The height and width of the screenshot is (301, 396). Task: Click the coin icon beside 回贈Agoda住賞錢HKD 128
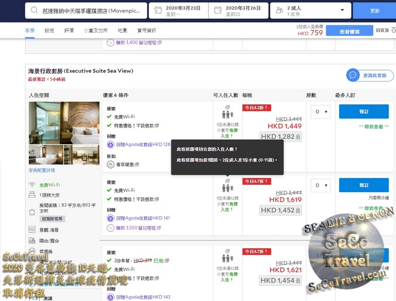click(x=110, y=145)
